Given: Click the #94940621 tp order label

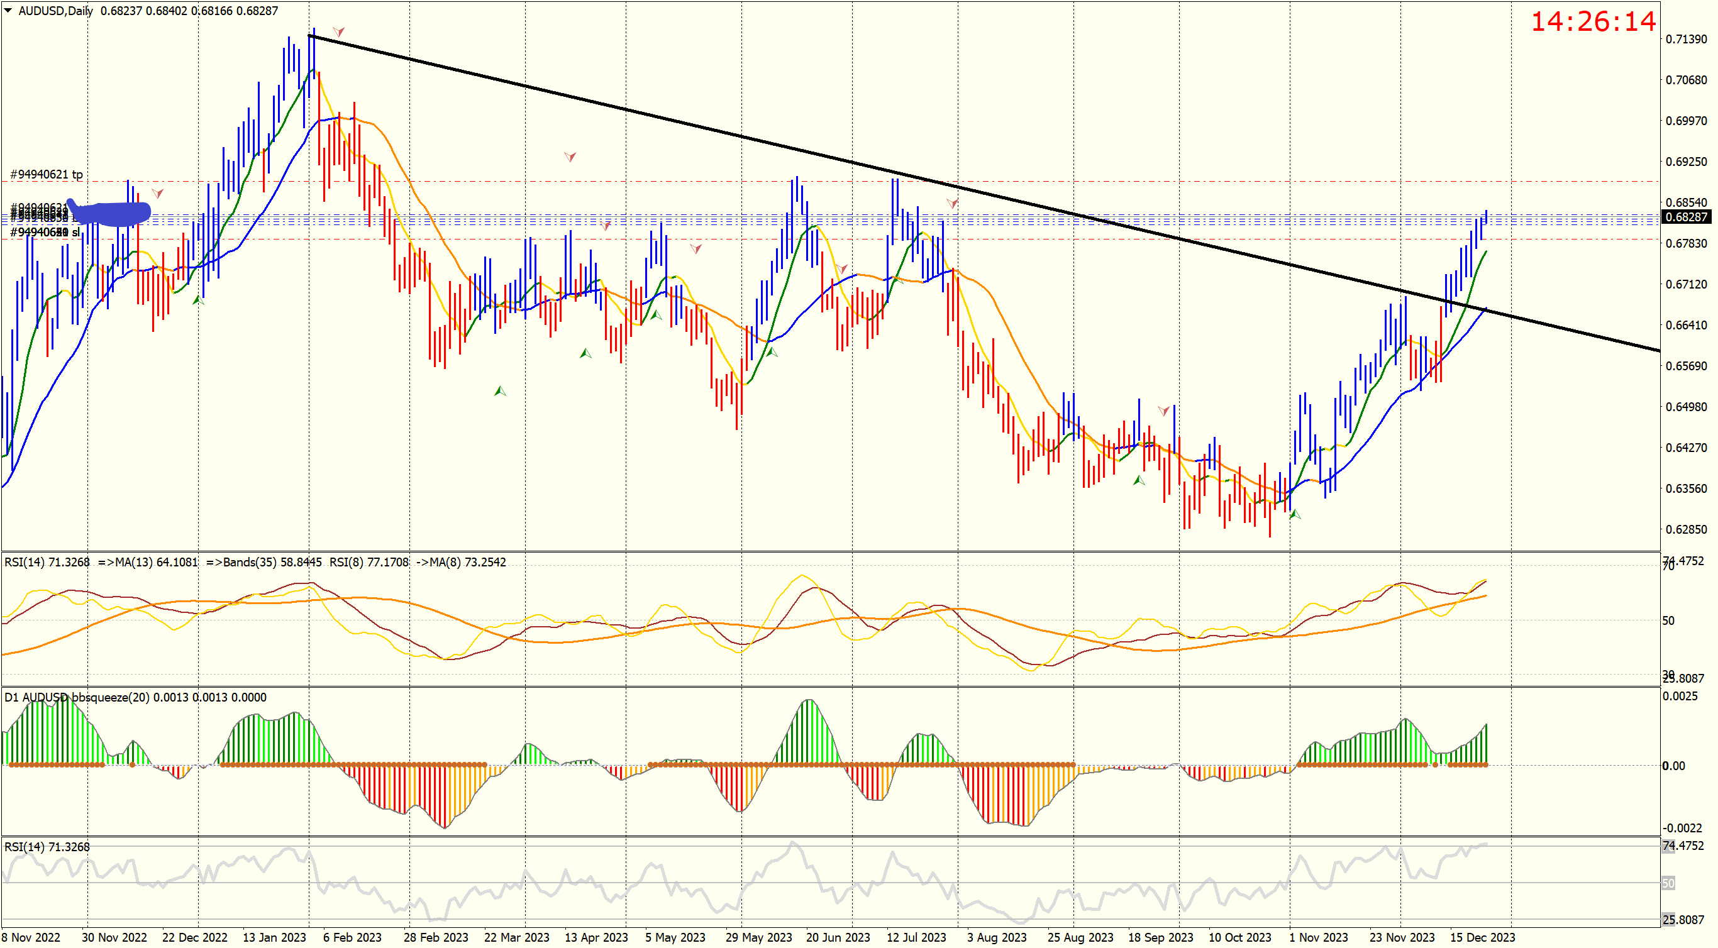Looking at the screenshot, I should tap(47, 175).
